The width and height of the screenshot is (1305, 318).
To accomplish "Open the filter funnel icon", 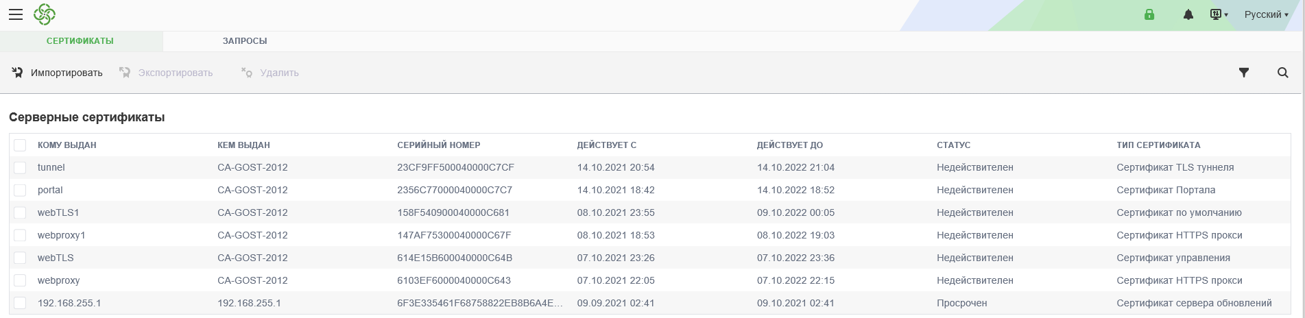I will click(1244, 73).
